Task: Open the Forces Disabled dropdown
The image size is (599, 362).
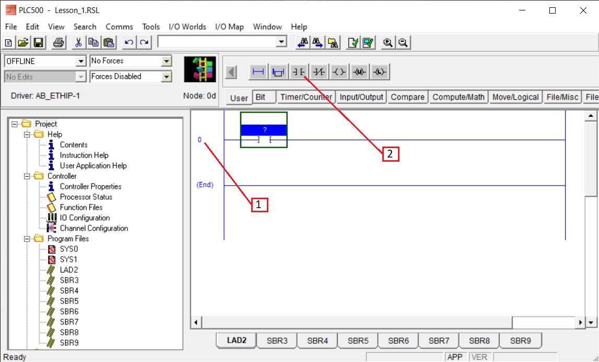Action: point(167,77)
